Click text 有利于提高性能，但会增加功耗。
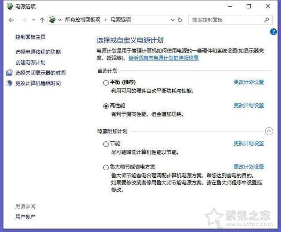This screenshot has width=281, height=232. 148,114
